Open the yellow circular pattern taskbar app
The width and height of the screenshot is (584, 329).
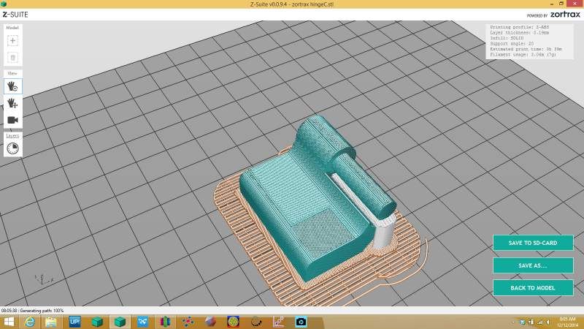(233, 322)
